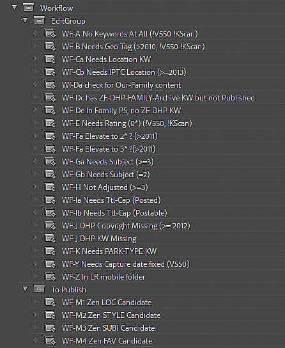Select 'WF-Dc has ZF-DHP-FAMILY-Archive KW but not Published'
The width and height of the screenshot is (285, 348).
[x=158, y=98]
